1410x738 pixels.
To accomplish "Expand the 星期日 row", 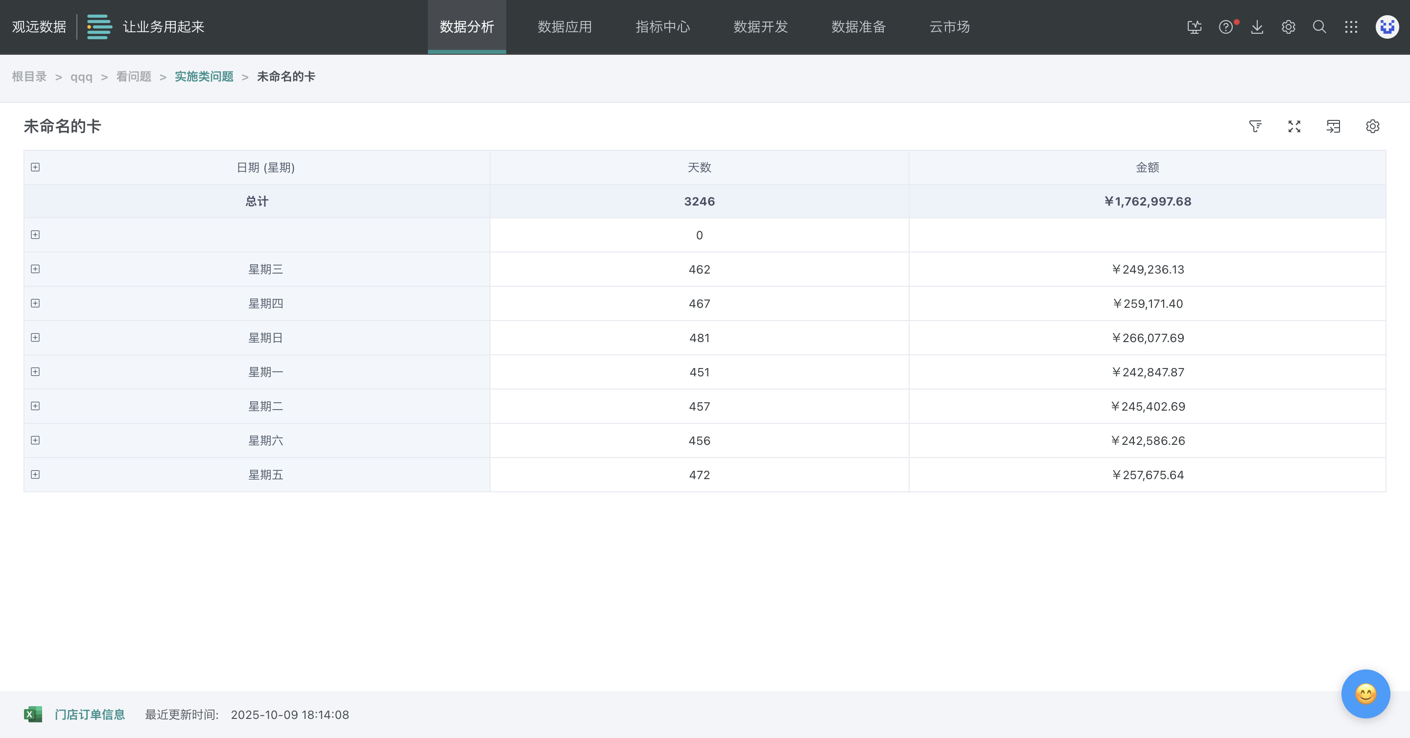I will (x=35, y=338).
